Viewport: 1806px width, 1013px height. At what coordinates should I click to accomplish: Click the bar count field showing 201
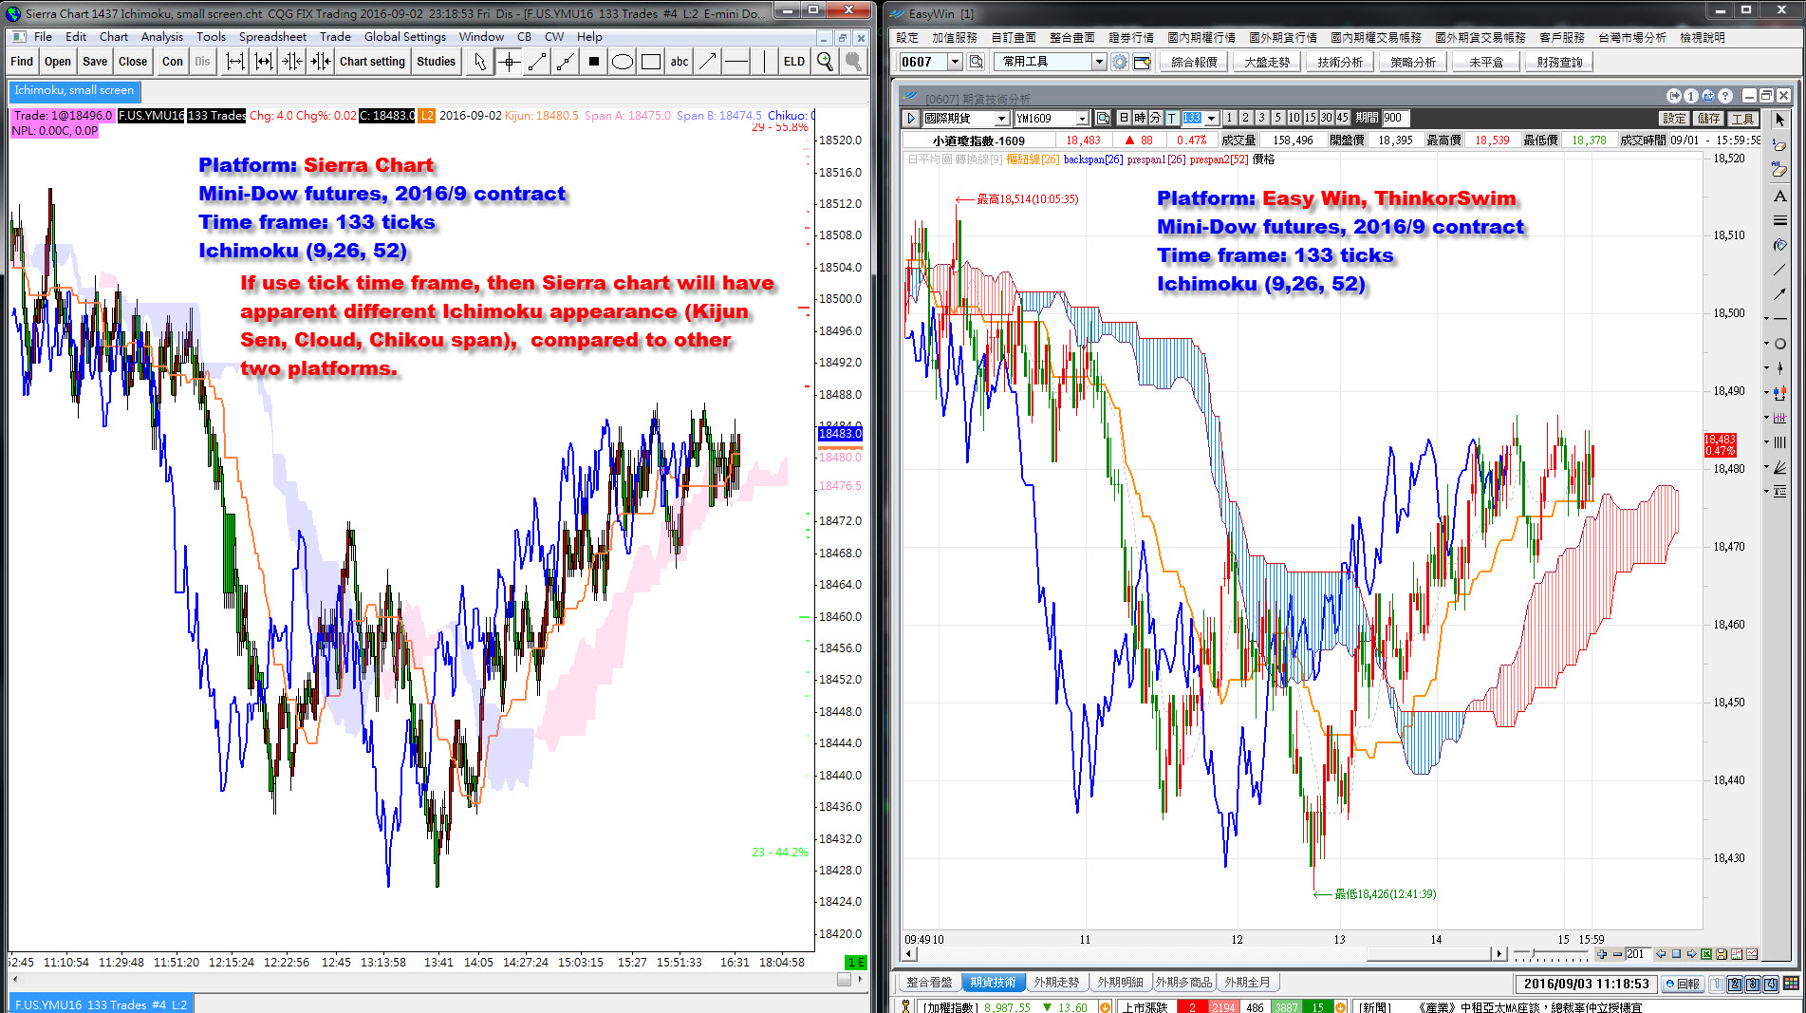pos(1638,954)
